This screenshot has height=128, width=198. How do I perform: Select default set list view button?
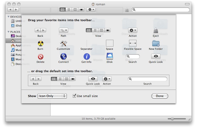(x=60, y=79)
